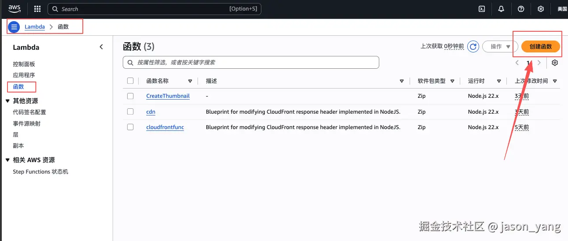This screenshot has height=241, width=568.
Task: Click the cloudfrontfunc row description text
Action: (303, 127)
